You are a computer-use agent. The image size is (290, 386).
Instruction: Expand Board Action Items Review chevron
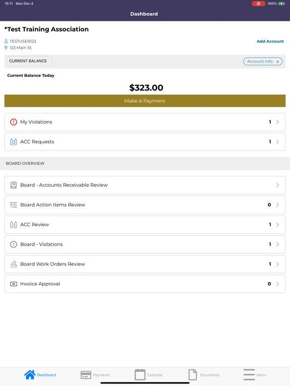(x=278, y=205)
